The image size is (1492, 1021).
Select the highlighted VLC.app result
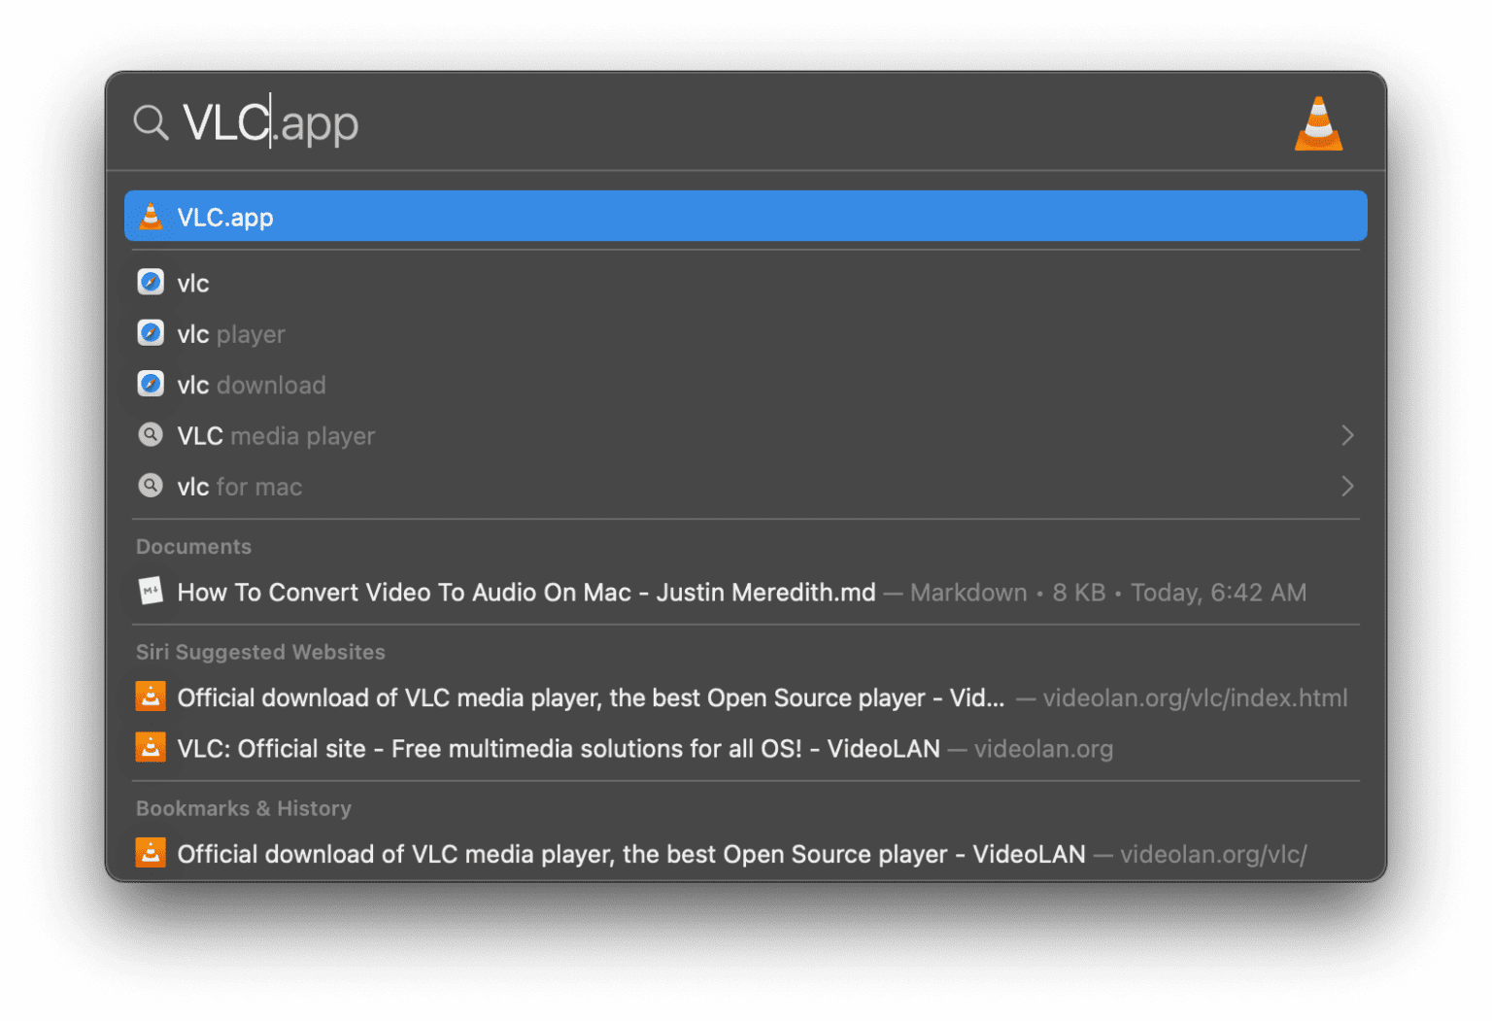[x=223, y=216]
